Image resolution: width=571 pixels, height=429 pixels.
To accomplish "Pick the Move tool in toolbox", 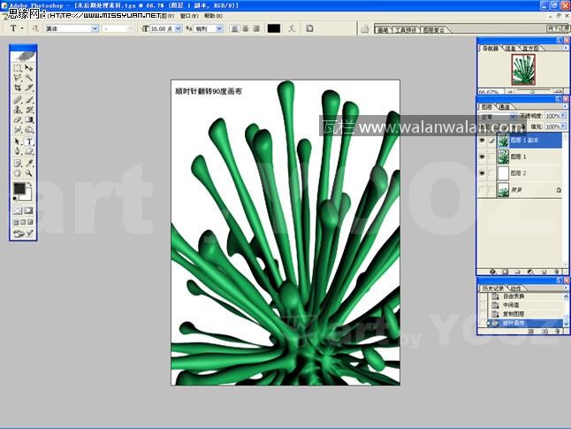I will tap(29, 67).
